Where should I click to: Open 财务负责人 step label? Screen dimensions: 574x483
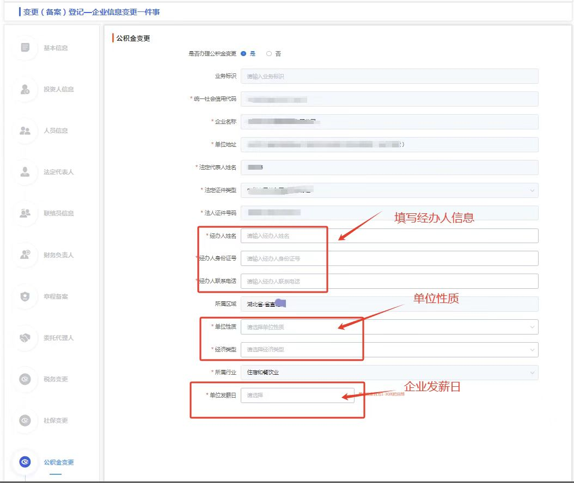click(x=59, y=255)
